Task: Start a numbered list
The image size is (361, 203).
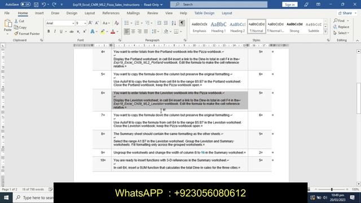Action: click(137, 23)
